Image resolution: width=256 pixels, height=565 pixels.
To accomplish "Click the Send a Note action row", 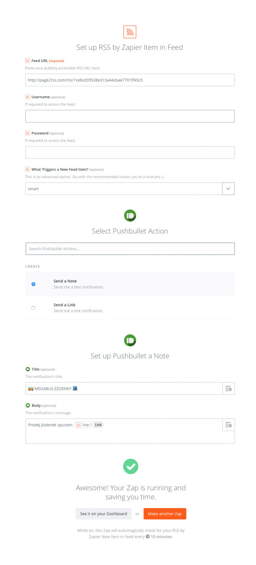I will [130, 284].
